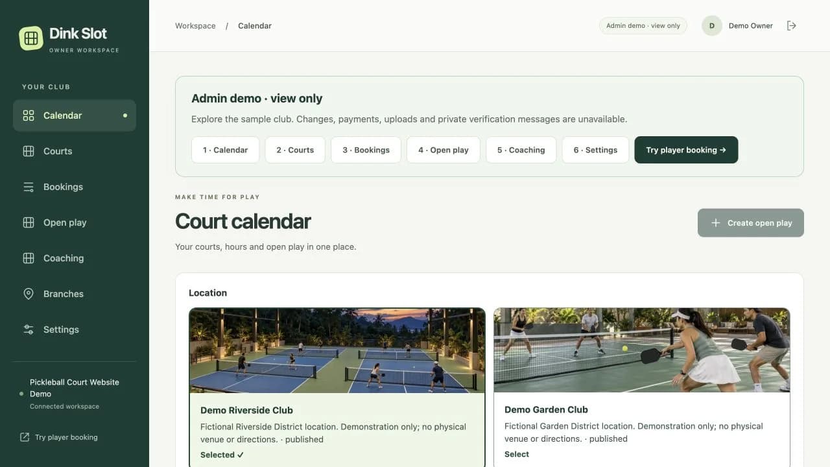This screenshot has height=467, width=830.
Task: Select the '5 · Coaching' demo step
Action: tap(521, 150)
